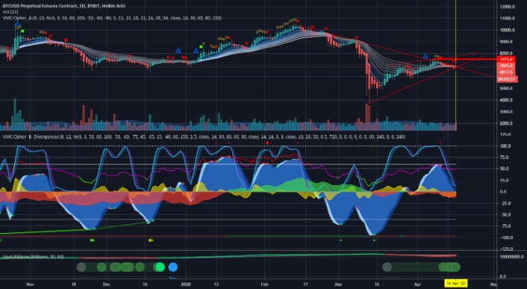Click the 09:03:37 bar countdown label
This screenshot has height=289, width=527.
(x=507, y=79)
